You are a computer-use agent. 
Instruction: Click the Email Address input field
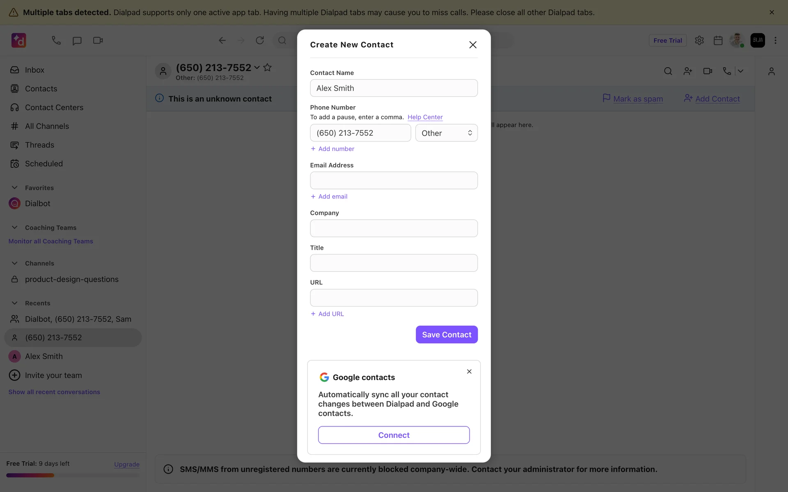[x=394, y=180]
